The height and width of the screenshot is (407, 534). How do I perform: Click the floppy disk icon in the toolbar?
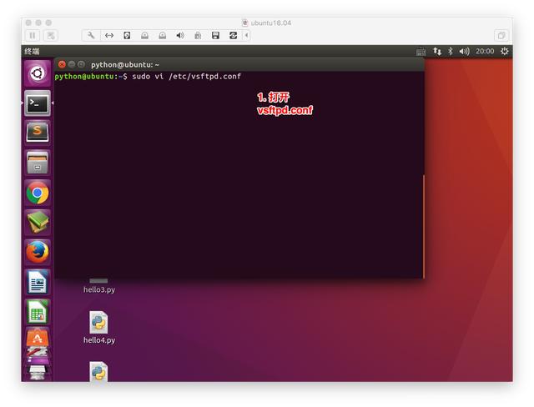pyautogui.click(x=215, y=35)
